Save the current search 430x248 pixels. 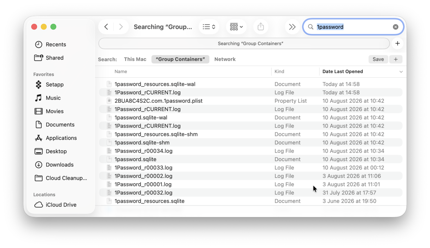pyautogui.click(x=378, y=59)
